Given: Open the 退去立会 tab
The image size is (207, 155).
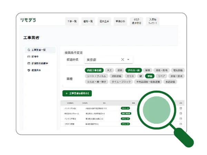Looking at the screenshot, I should [104, 21].
